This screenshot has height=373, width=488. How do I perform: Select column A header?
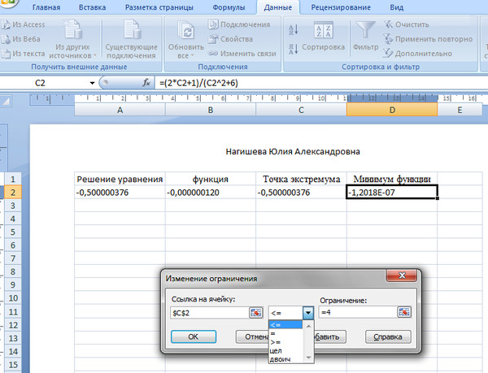pyautogui.click(x=120, y=110)
